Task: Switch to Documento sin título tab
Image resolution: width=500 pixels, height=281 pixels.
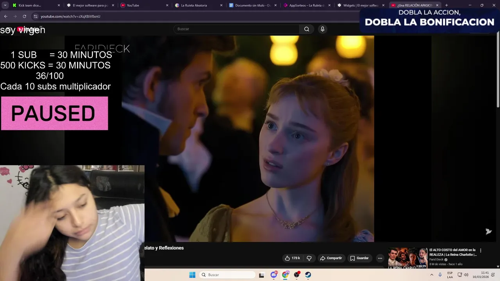Action: pyautogui.click(x=252, y=5)
